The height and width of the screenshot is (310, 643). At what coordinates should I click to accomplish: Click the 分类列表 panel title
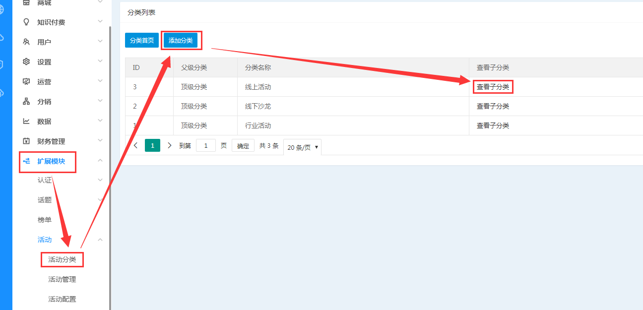coord(141,12)
